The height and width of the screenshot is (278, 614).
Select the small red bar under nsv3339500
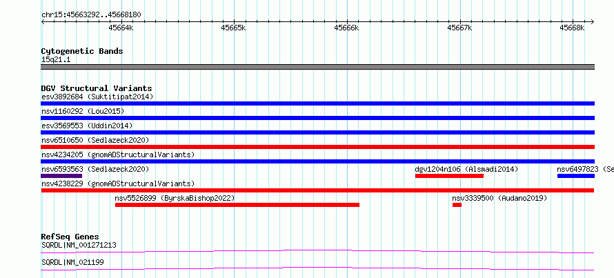(x=457, y=205)
